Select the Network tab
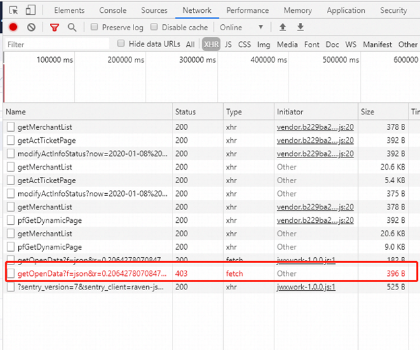The width and height of the screenshot is (420, 350). 197,10
